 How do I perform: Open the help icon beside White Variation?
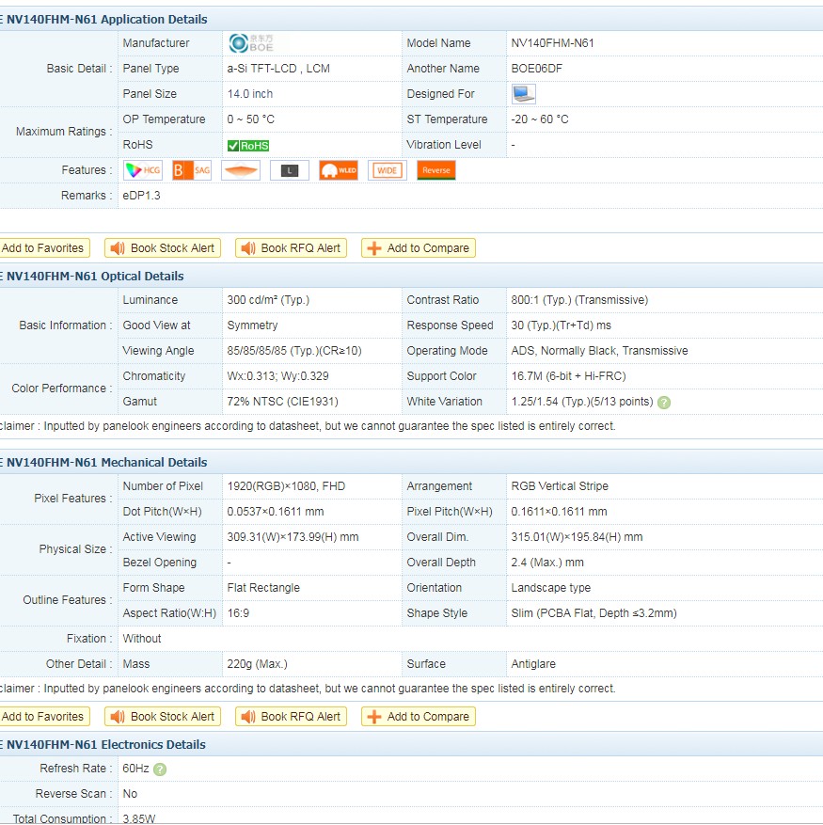pos(664,403)
